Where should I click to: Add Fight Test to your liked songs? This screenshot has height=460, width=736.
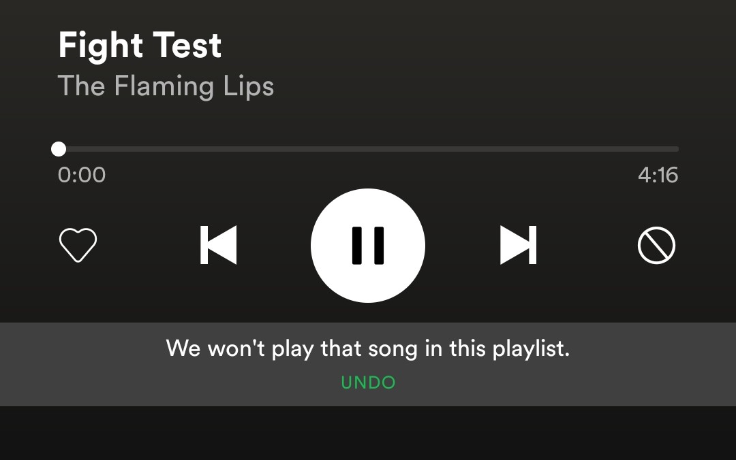tap(78, 245)
